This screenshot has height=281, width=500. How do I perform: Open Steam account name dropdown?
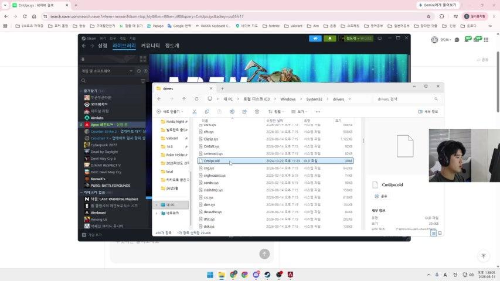[x=356, y=38]
